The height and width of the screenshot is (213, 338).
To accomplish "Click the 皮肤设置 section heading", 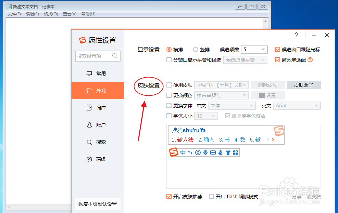I will point(149,85).
